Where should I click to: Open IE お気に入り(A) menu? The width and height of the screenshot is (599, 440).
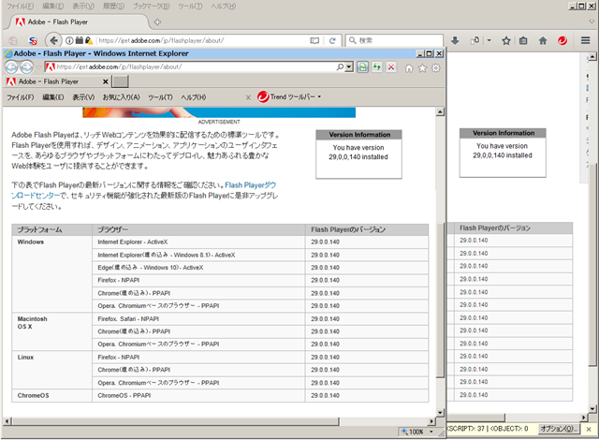(121, 97)
